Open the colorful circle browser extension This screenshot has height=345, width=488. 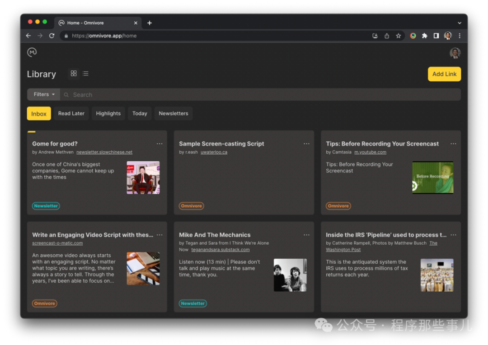pyautogui.click(x=413, y=36)
